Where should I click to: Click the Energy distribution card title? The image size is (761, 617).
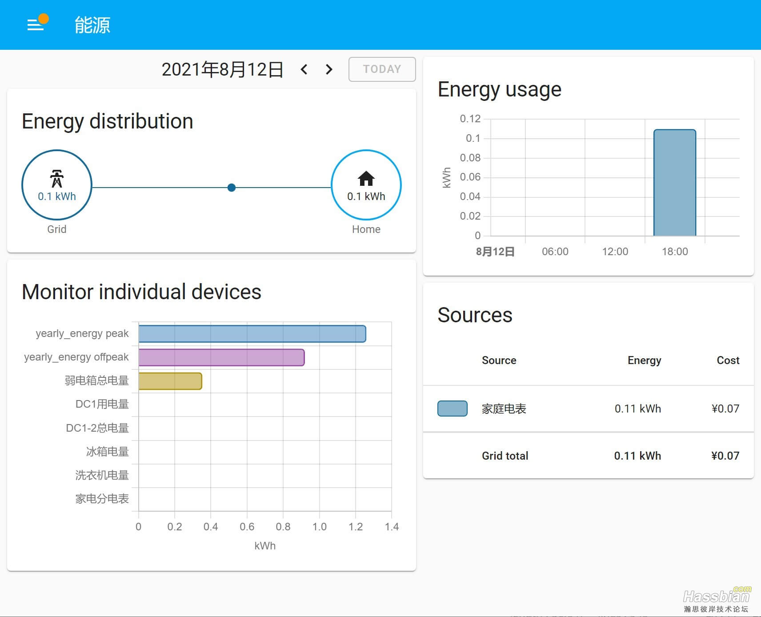(108, 121)
